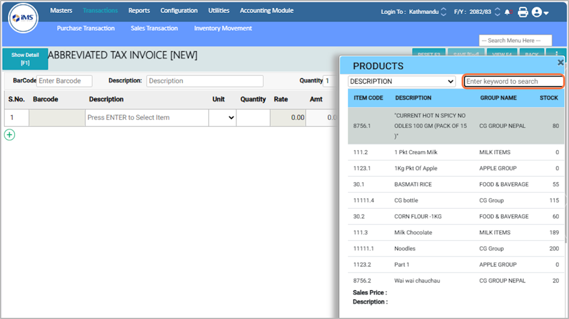Viewport: 569px width, 319px height.
Task: Change the F/Y 2082/83 fiscal year selector
Action: coord(497,12)
